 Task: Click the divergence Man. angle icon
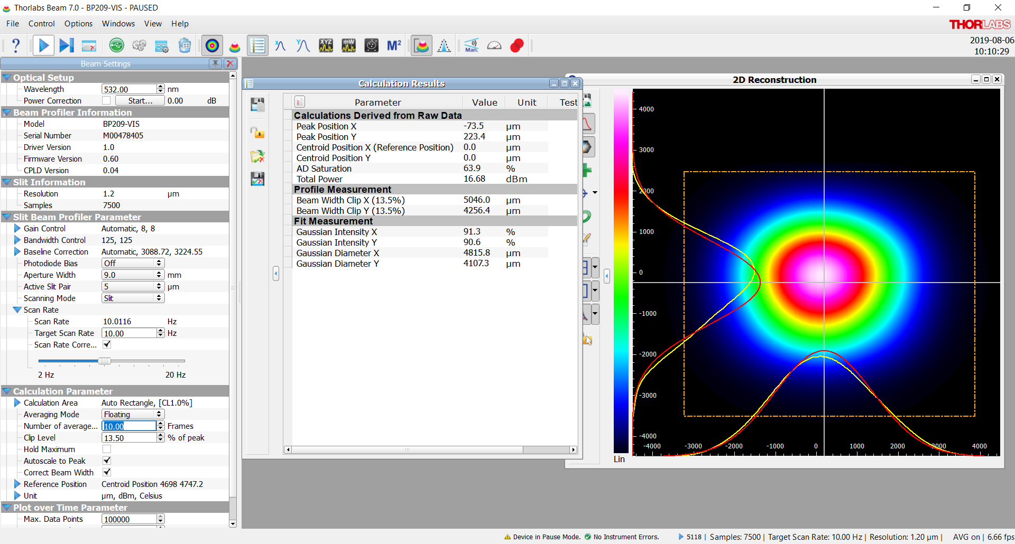tap(472, 46)
